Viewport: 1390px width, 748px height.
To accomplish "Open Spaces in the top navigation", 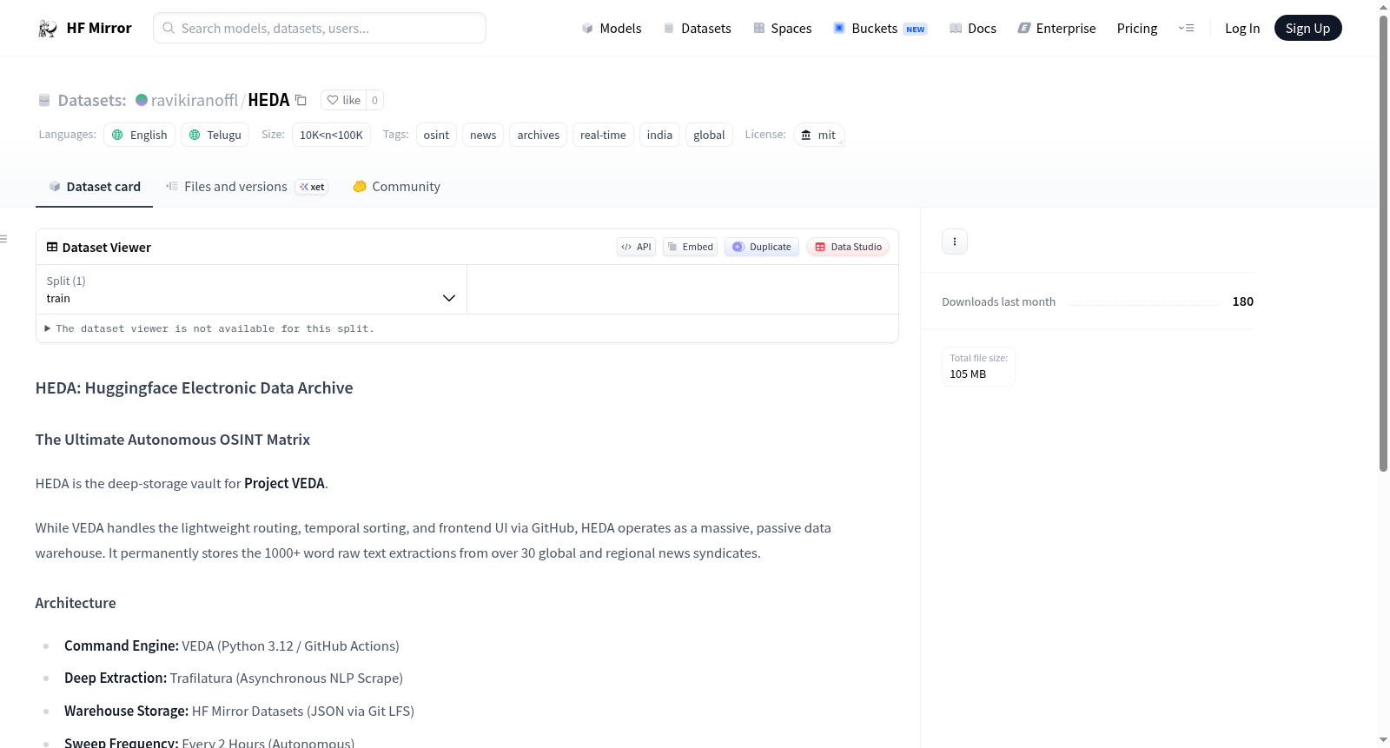I will [x=783, y=29].
